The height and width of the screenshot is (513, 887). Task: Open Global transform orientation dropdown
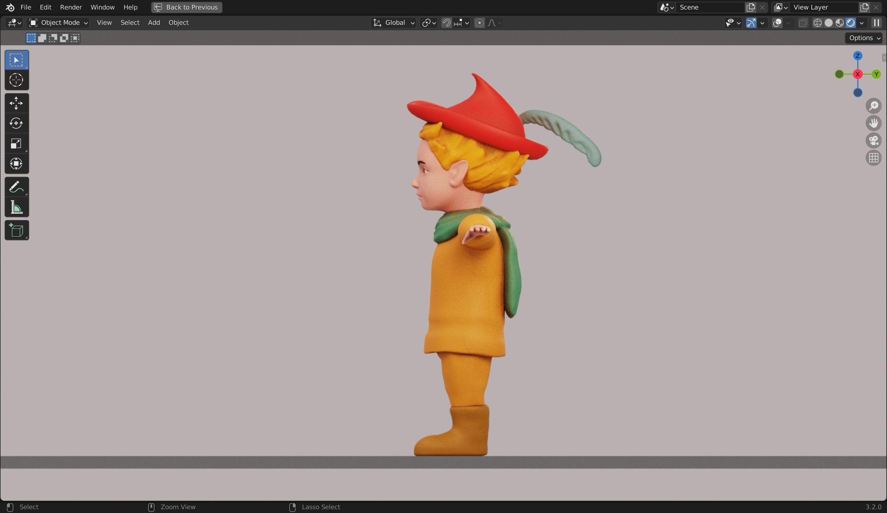[394, 23]
